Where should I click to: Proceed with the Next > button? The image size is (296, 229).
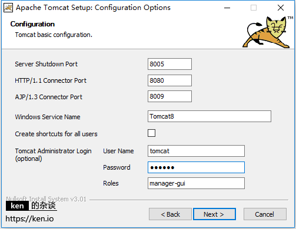pyautogui.click(x=214, y=214)
